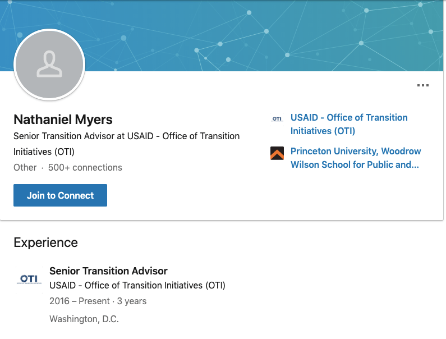Click the 500+ connections text
Screen dimensions: 446x339
85,167
